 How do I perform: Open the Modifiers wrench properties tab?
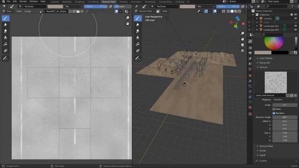[250, 81]
